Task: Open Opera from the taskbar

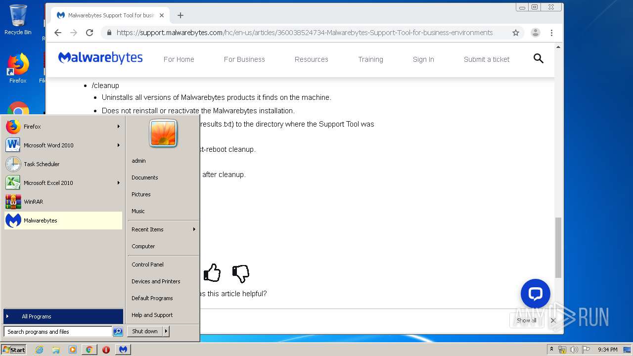Action: pyautogui.click(x=106, y=350)
